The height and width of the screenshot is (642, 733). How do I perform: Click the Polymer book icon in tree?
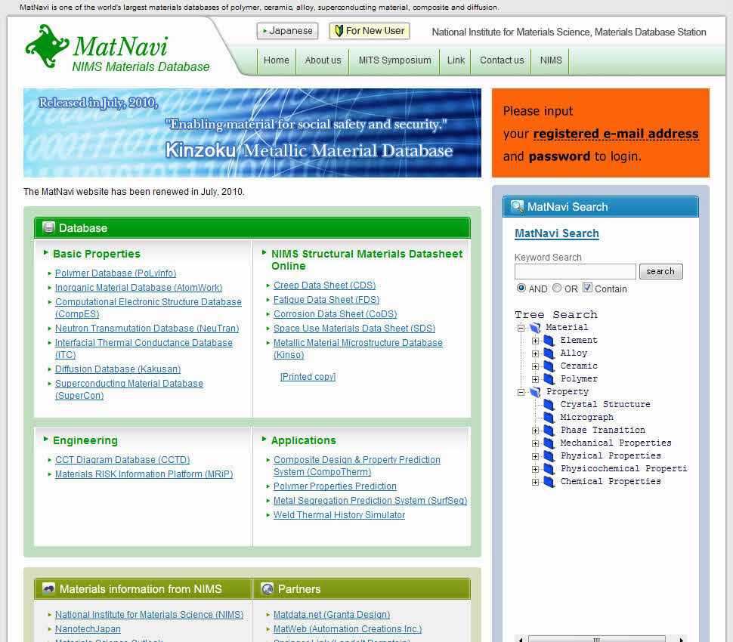pyautogui.click(x=549, y=379)
